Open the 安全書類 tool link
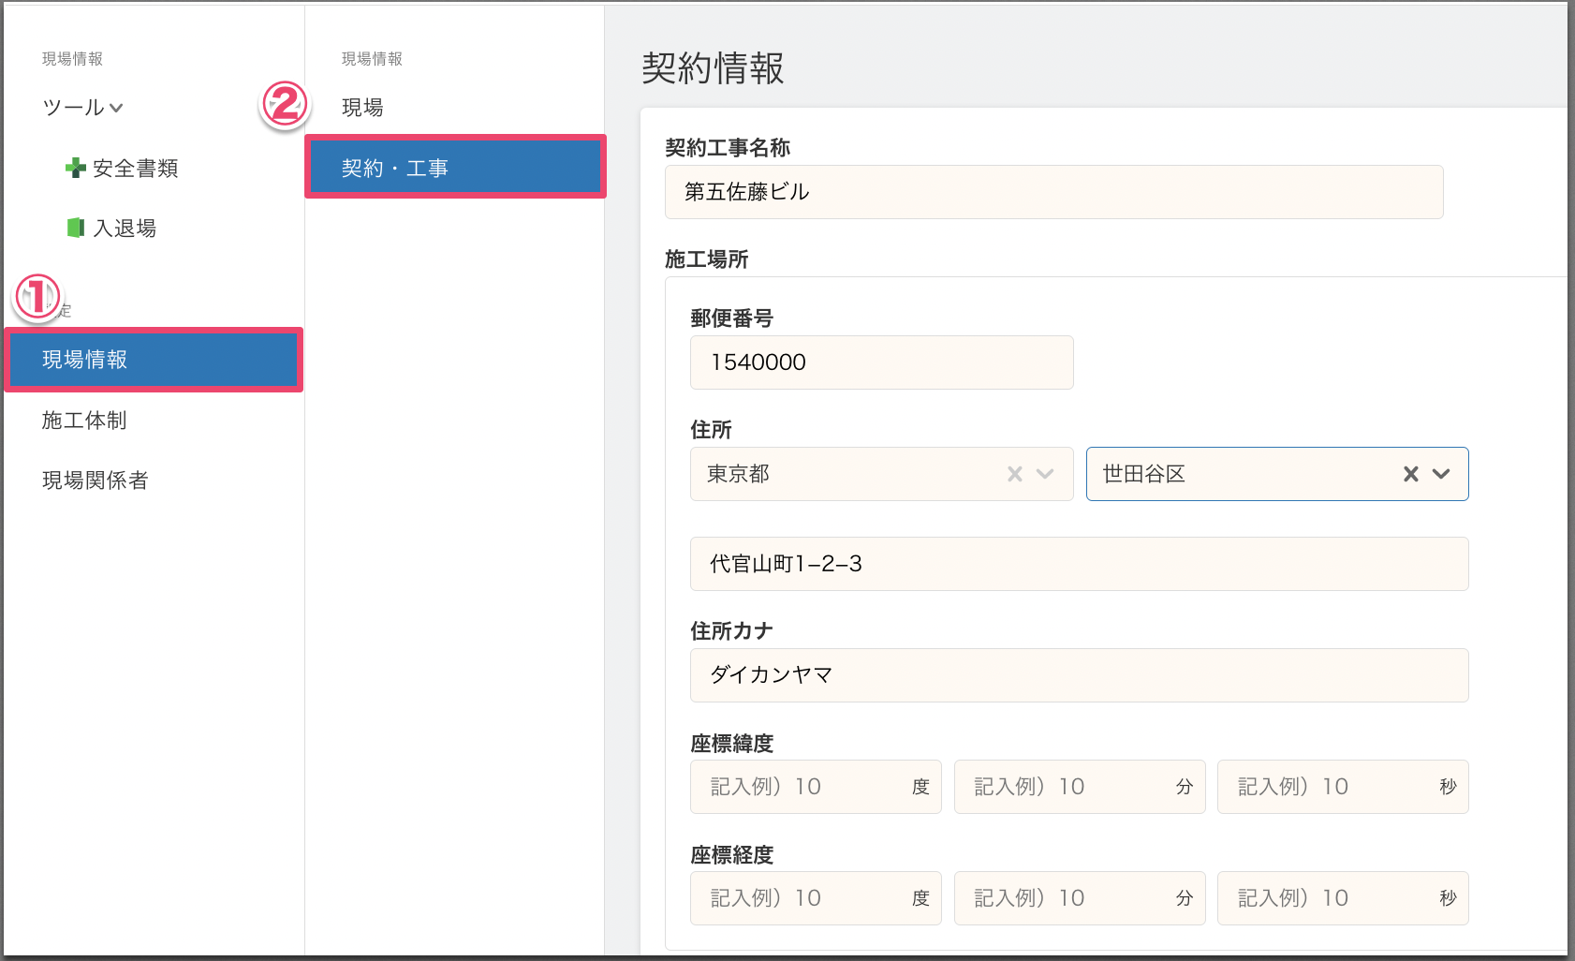 (x=135, y=169)
